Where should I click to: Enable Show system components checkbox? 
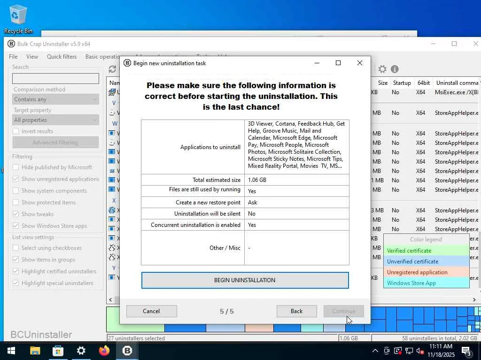click(x=16, y=190)
